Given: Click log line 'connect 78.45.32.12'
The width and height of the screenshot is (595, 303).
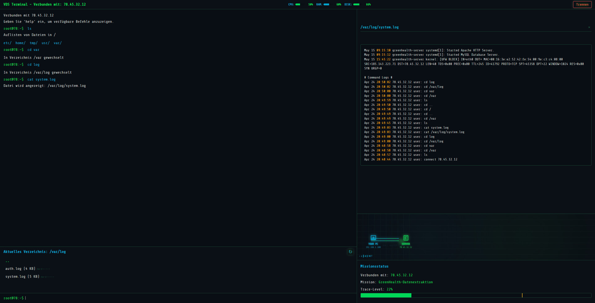Looking at the screenshot, I should tap(411, 160).
